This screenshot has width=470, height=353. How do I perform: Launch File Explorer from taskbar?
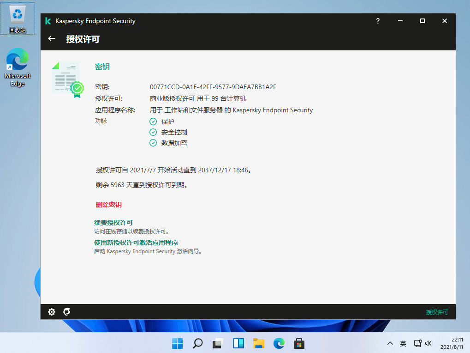(x=258, y=343)
